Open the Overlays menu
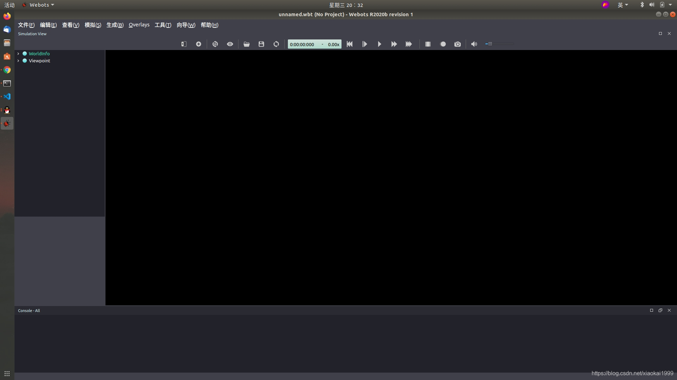677x380 pixels. [x=139, y=25]
